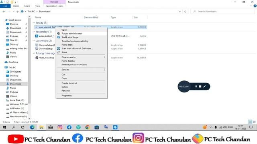The width and height of the screenshot is (257, 144).
Task: Collapse the Today group
Action: (x=34, y=23)
